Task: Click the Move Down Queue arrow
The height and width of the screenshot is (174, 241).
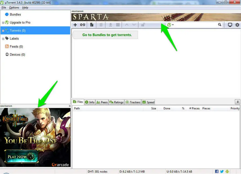Action: [134, 25]
